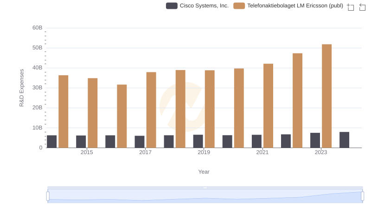371x214 pixels.
Task: Click the Ericsson bar for 2021
Action: (x=268, y=105)
